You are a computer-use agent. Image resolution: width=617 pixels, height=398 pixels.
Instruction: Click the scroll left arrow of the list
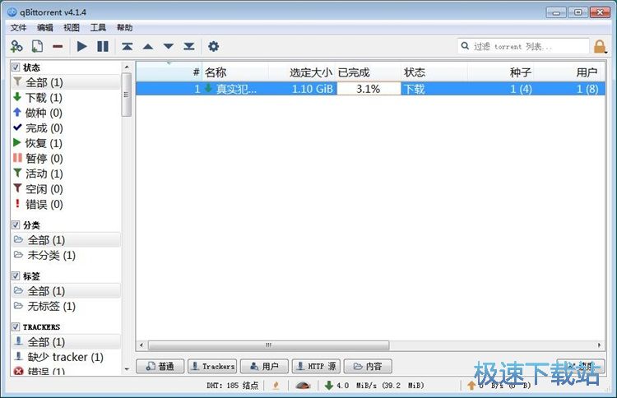point(141,345)
